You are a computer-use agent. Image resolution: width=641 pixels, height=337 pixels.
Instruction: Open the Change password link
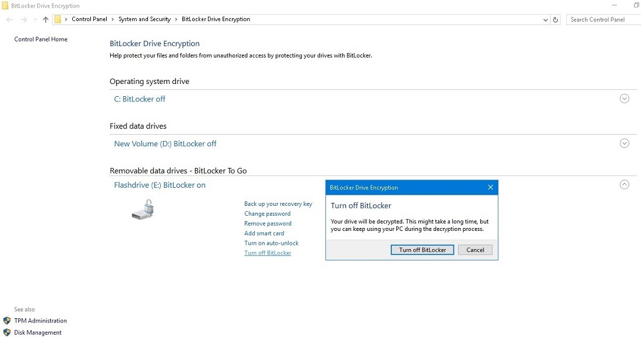[x=267, y=213]
